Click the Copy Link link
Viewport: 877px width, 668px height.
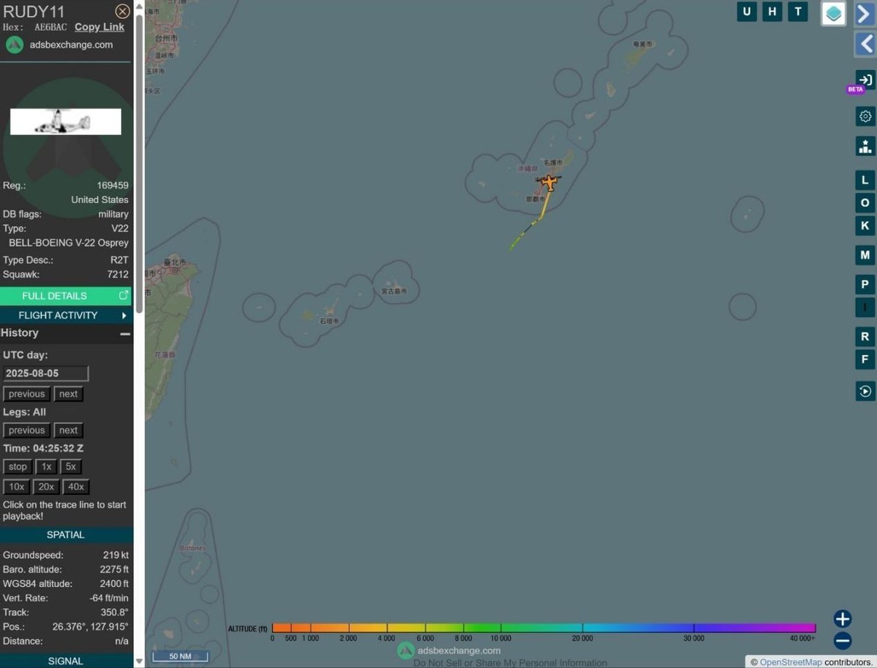[99, 27]
